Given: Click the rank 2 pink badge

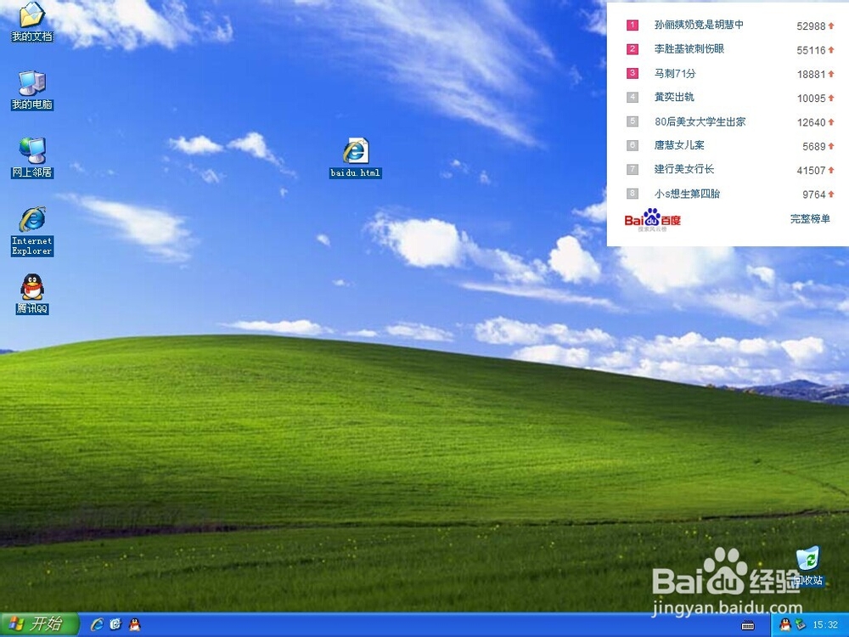Looking at the screenshot, I should (633, 49).
